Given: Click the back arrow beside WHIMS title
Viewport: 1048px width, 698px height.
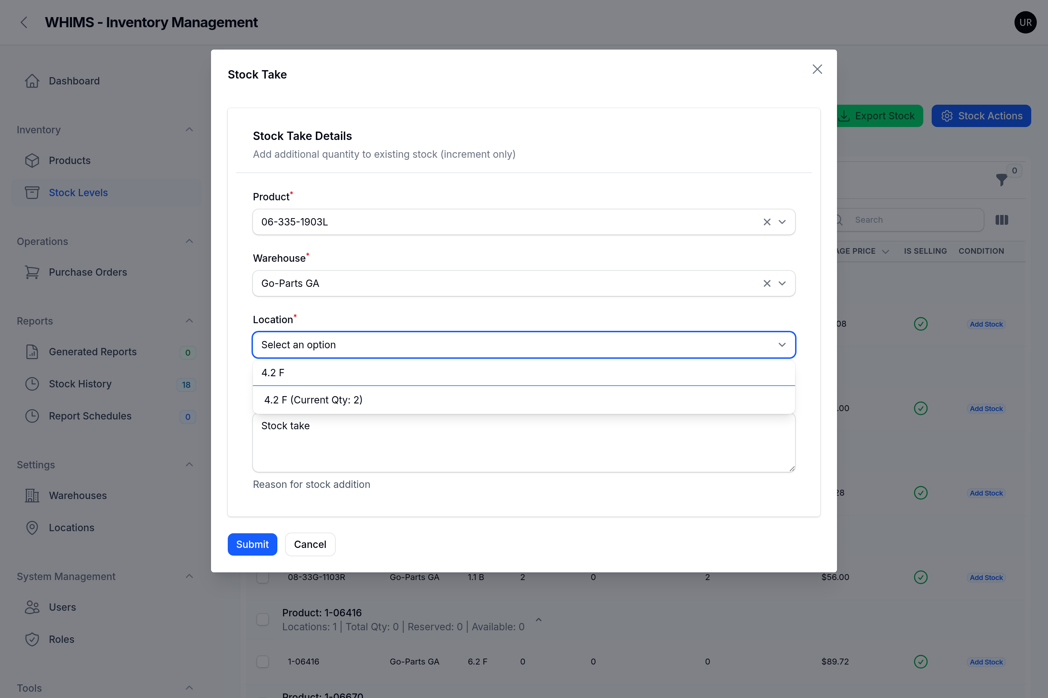Looking at the screenshot, I should tap(24, 22).
